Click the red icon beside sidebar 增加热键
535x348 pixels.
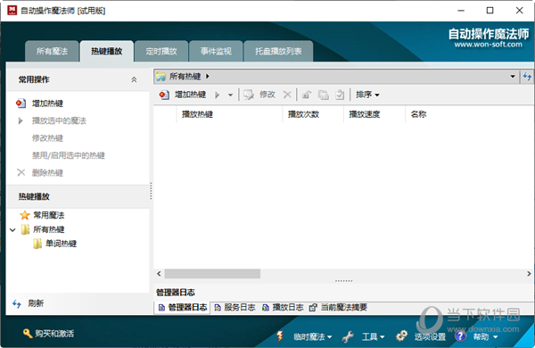tap(21, 104)
